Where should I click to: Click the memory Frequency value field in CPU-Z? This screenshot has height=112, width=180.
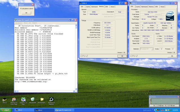tap(107, 23)
